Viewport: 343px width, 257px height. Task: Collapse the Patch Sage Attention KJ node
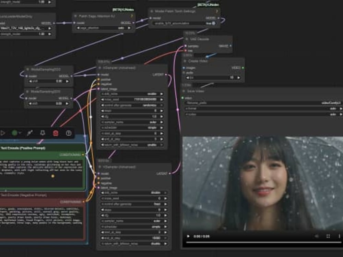75,16
